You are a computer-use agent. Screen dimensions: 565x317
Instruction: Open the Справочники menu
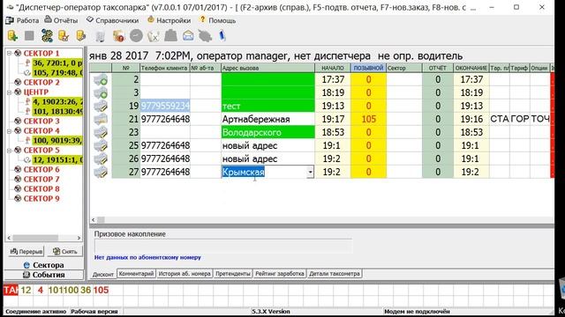(x=112, y=20)
